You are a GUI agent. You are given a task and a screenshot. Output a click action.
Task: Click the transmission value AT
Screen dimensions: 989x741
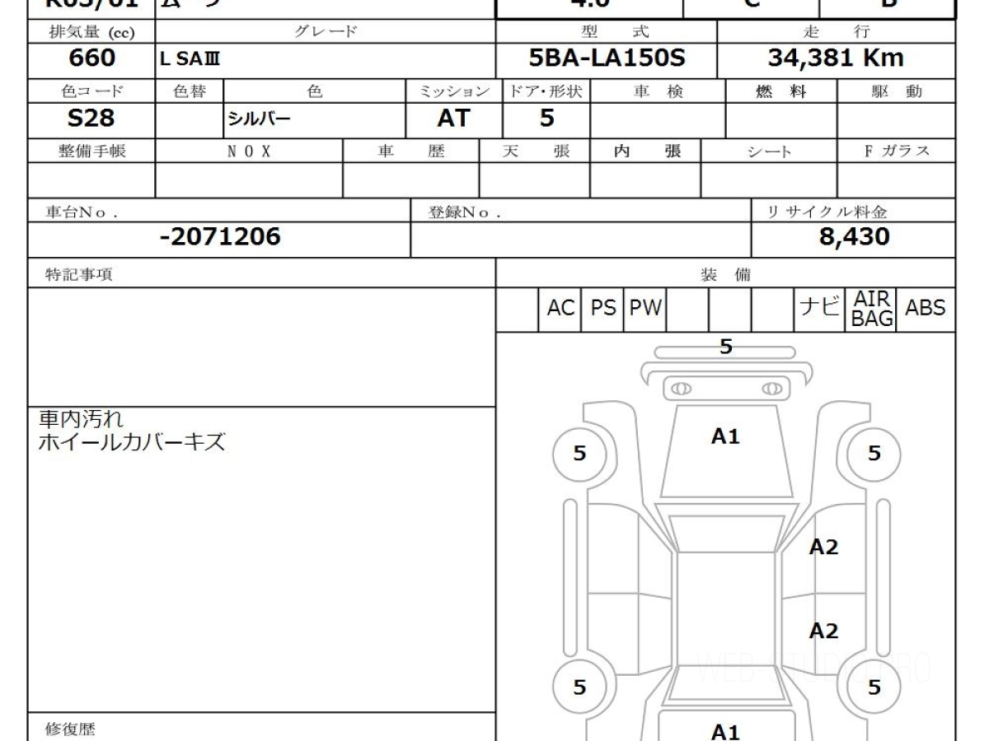coord(453,119)
